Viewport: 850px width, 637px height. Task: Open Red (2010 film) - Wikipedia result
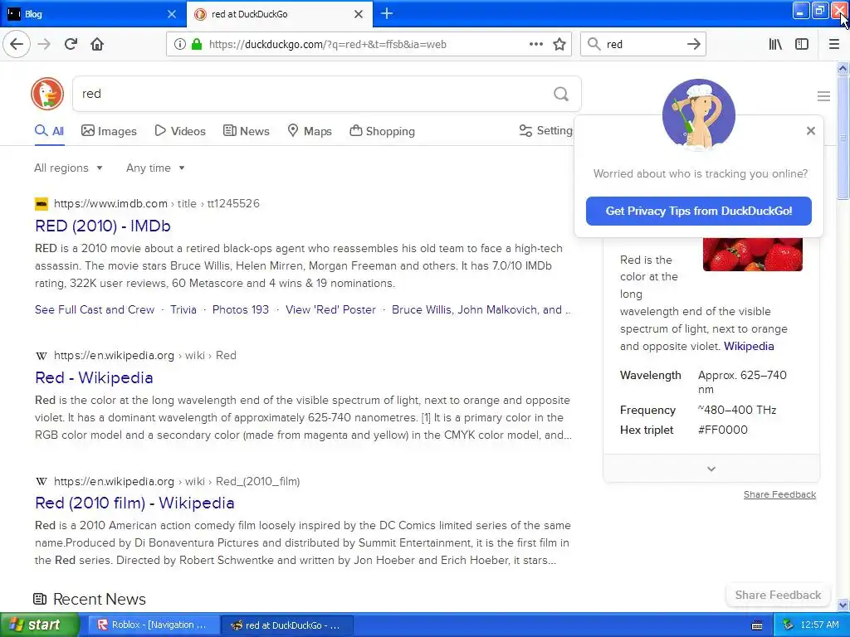tap(134, 503)
